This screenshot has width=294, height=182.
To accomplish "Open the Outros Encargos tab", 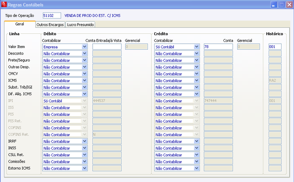I will click(50, 25).
